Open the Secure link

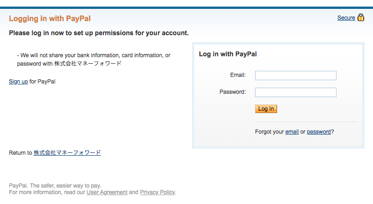click(346, 18)
